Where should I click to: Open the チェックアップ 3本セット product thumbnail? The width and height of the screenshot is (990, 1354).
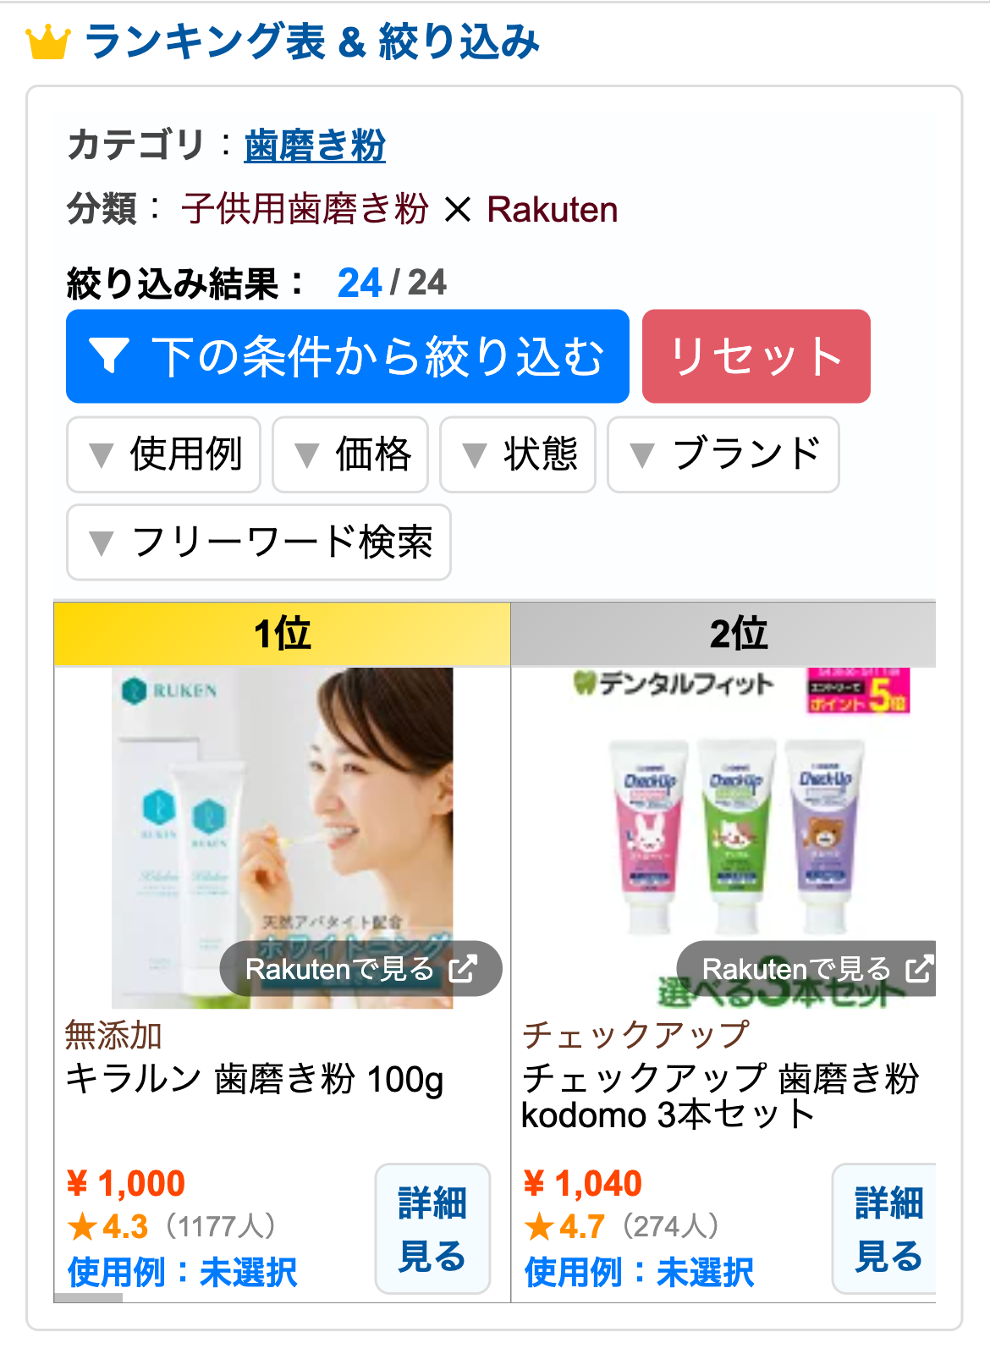723,838
